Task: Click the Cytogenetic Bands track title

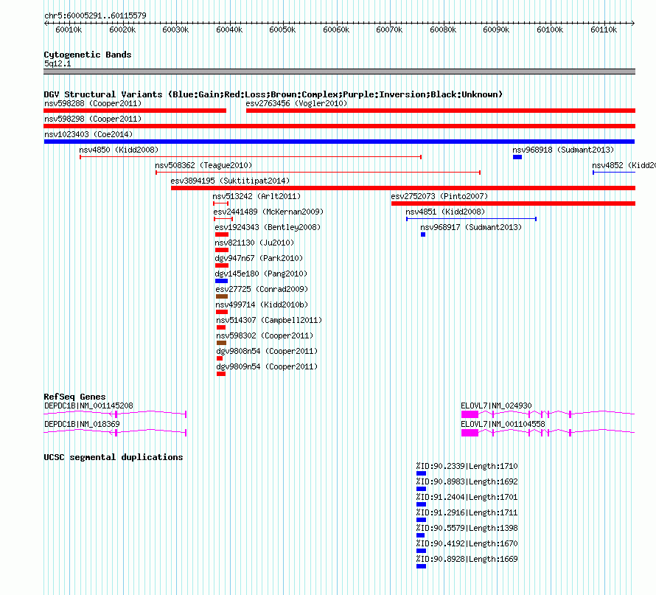Action: 88,55
